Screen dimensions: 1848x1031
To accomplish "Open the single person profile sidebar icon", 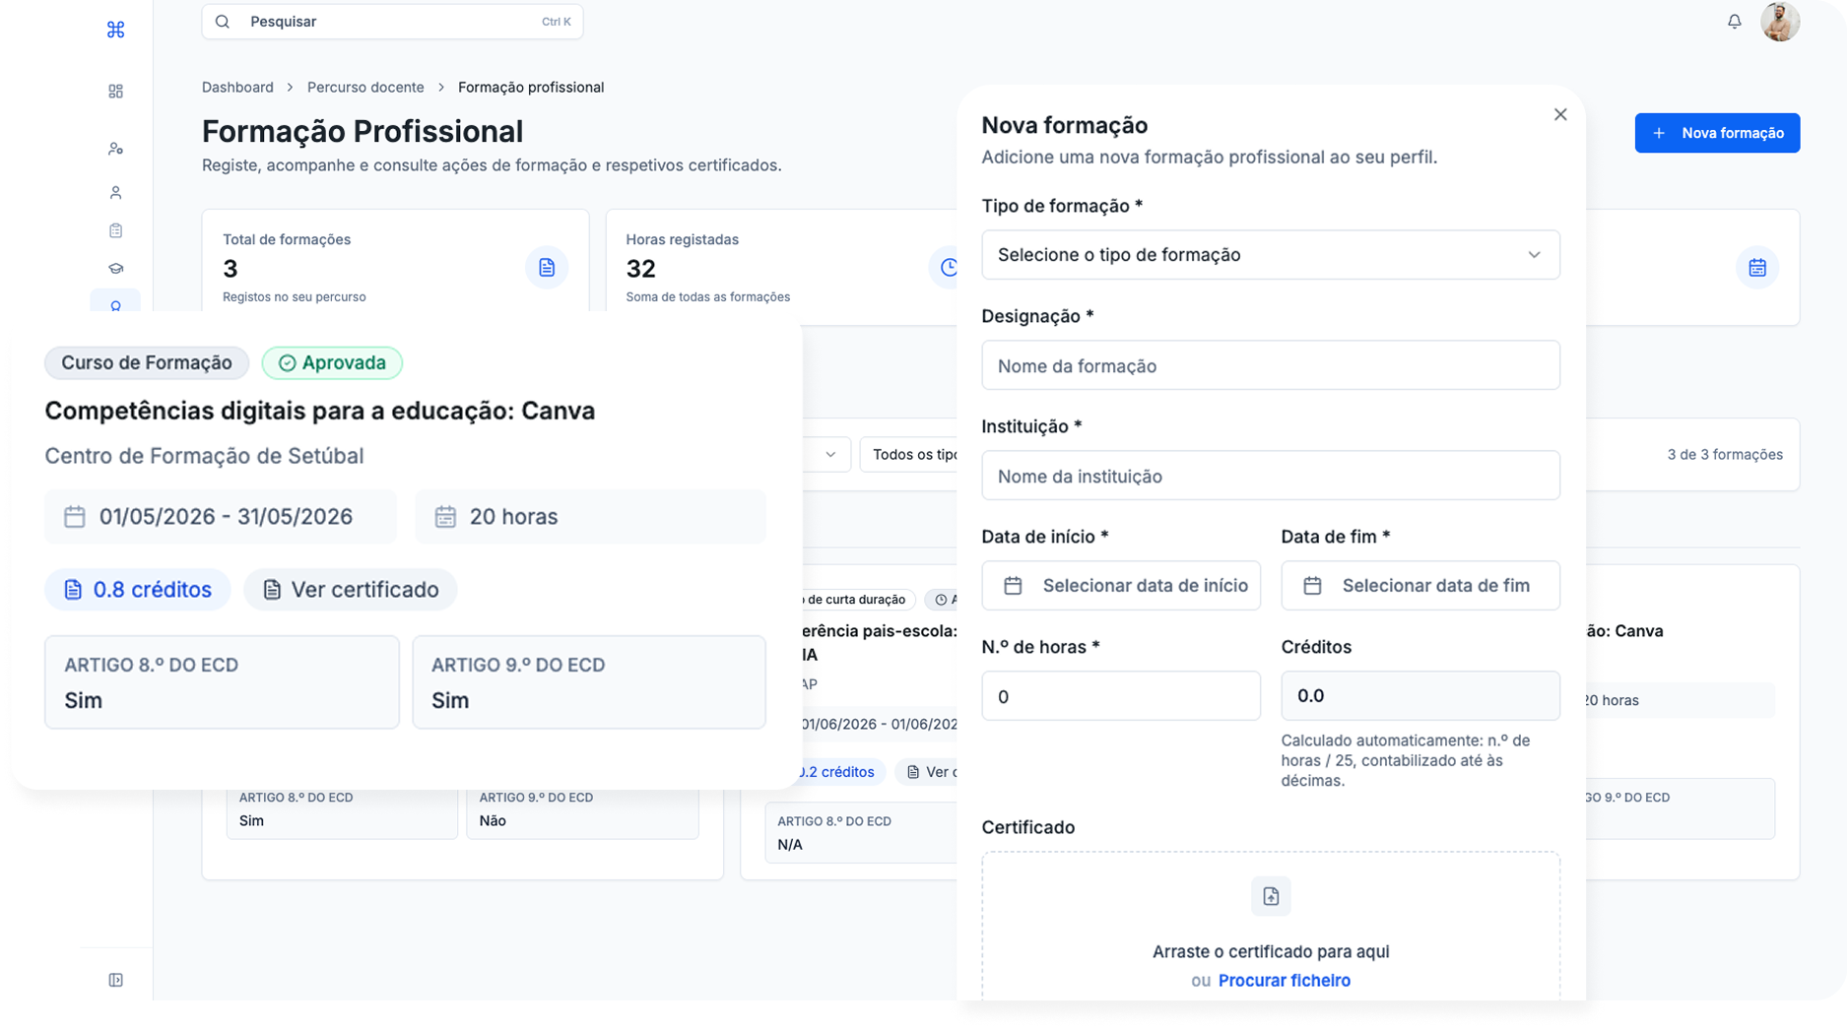I will 115,193.
